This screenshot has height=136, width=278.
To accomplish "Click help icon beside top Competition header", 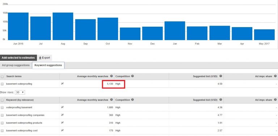I will pyautogui.click(x=132, y=76).
